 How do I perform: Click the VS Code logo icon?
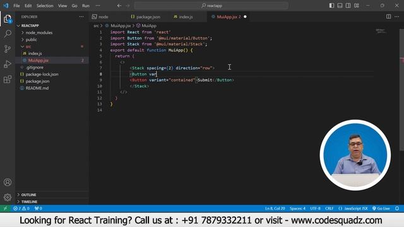click(6, 6)
